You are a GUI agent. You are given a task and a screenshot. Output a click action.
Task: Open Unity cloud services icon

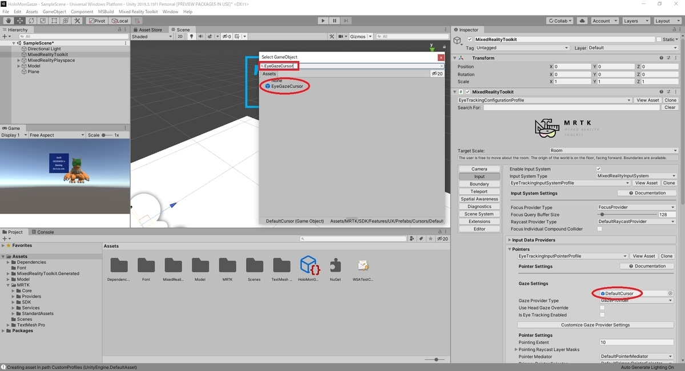(582, 21)
